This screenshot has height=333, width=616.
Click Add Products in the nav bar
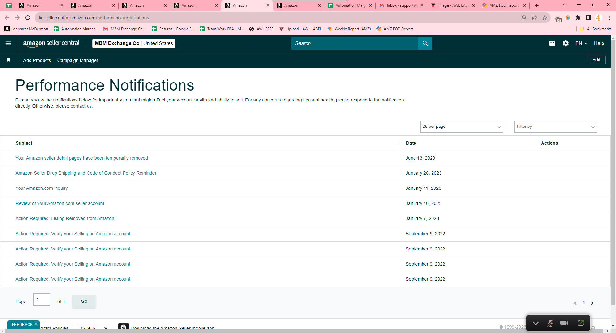coord(37,60)
